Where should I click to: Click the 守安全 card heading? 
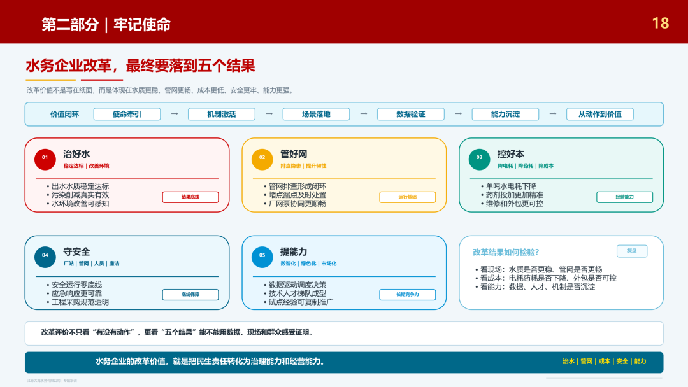click(x=76, y=251)
